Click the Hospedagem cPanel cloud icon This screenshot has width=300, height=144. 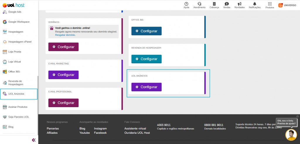click(x=5, y=42)
